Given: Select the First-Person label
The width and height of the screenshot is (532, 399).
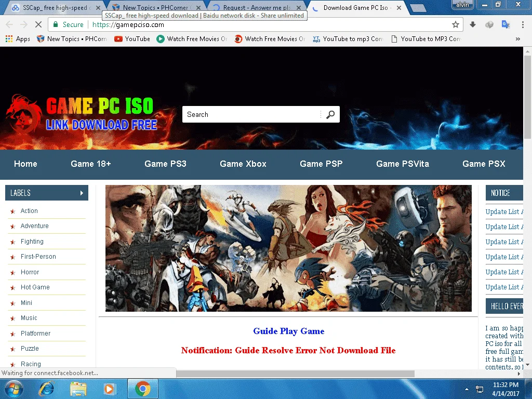Looking at the screenshot, I should [38, 257].
